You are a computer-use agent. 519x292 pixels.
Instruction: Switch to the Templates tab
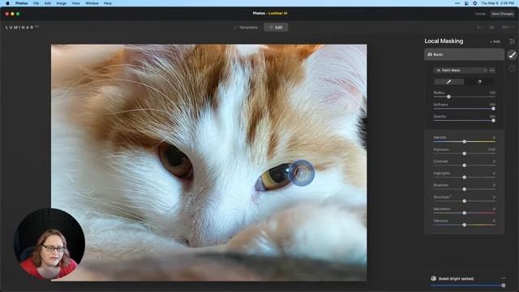click(246, 28)
